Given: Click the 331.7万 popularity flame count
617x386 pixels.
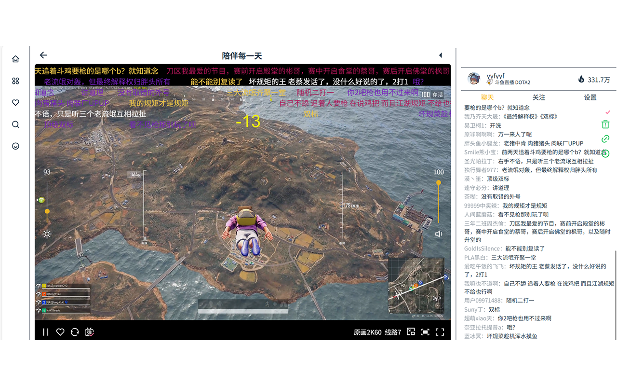Looking at the screenshot, I should coord(594,80).
